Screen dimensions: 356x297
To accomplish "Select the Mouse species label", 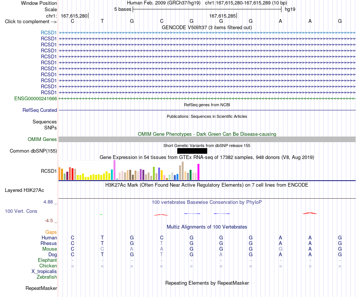I will (x=49, y=249).
